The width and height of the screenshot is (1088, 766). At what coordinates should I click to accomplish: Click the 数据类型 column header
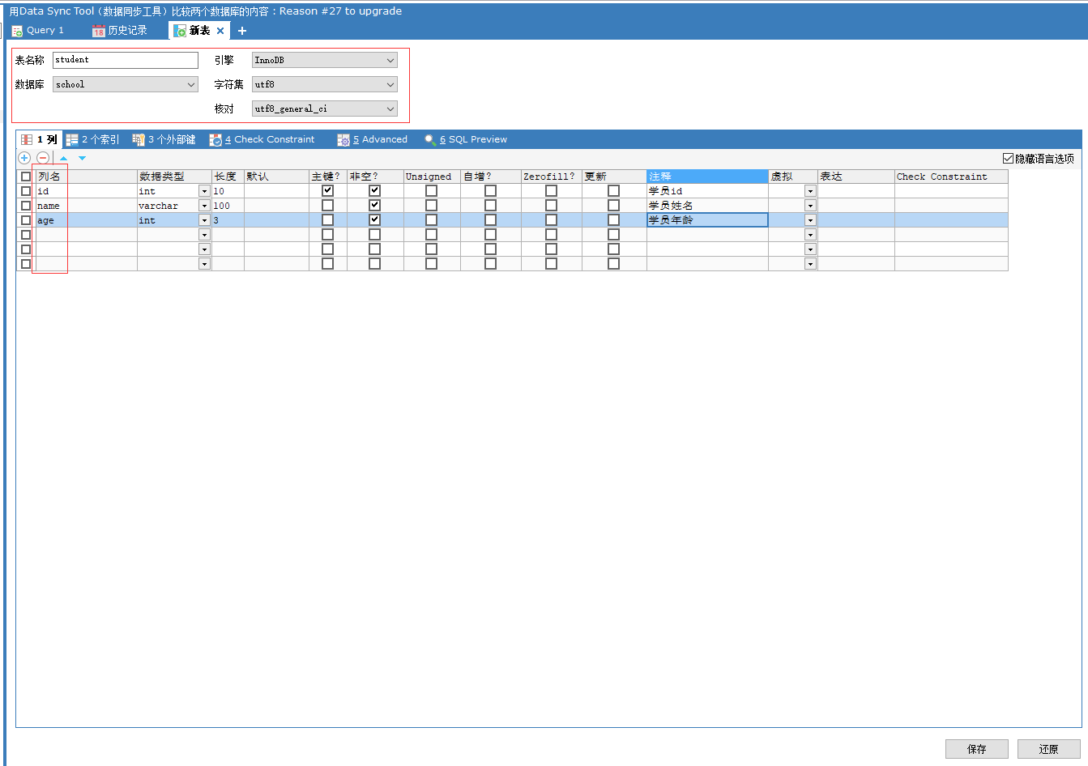tap(174, 177)
